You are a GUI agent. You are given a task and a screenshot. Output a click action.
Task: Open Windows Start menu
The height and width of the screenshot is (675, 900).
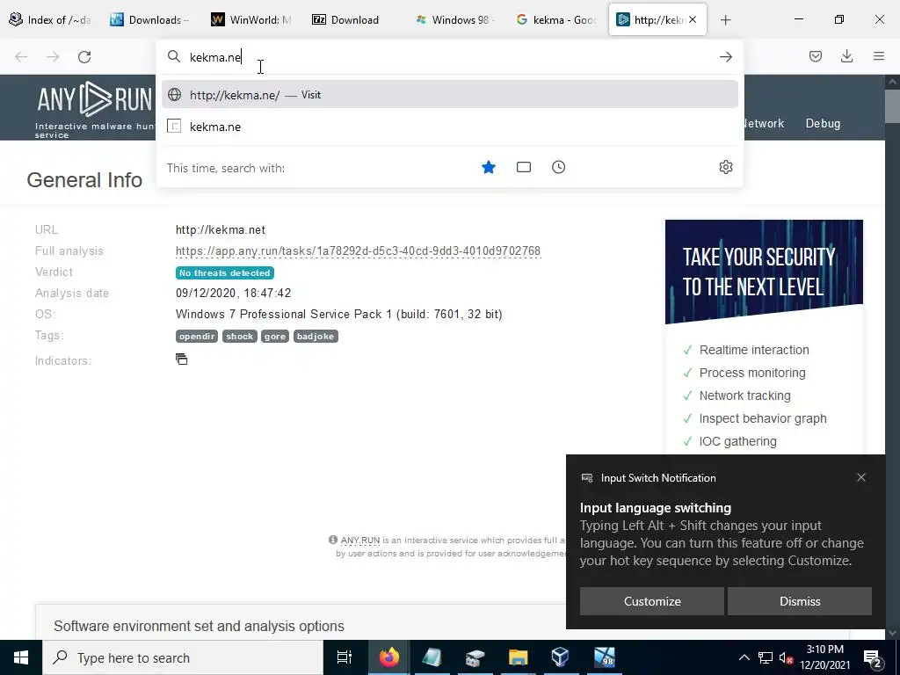click(21, 657)
